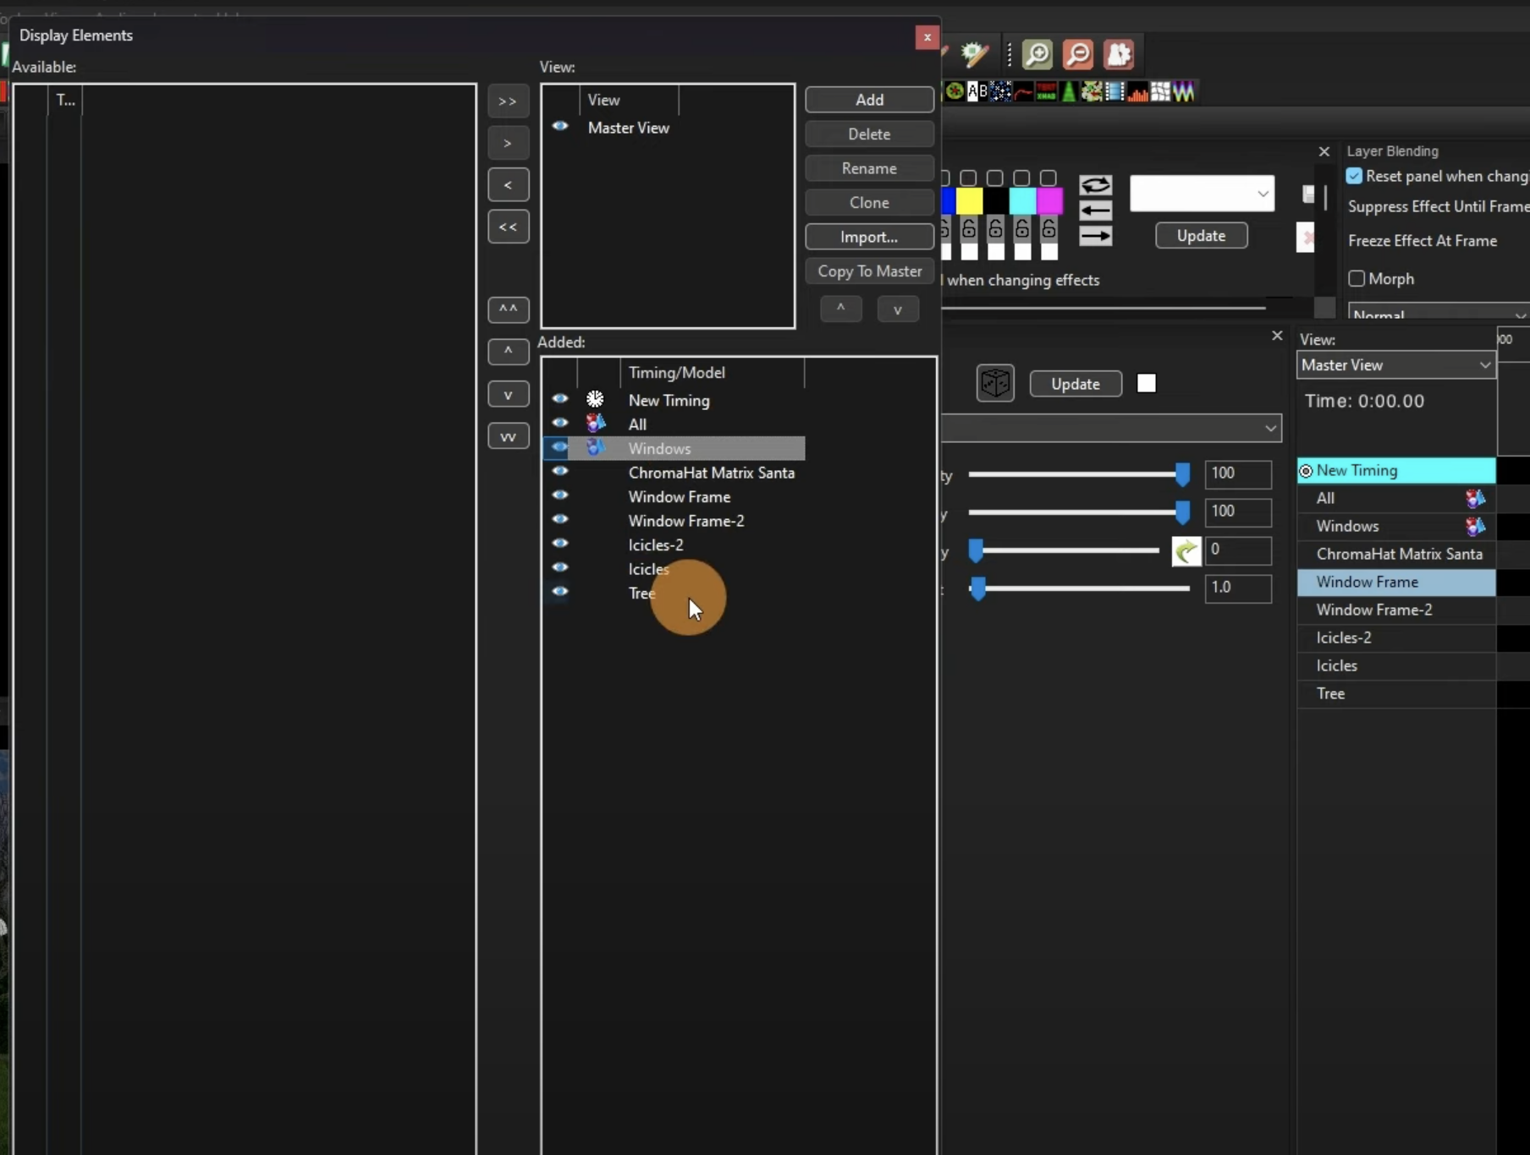The image size is (1530, 1155).
Task: Uncheck Reset panel when changing effects
Action: (x=1355, y=176)
